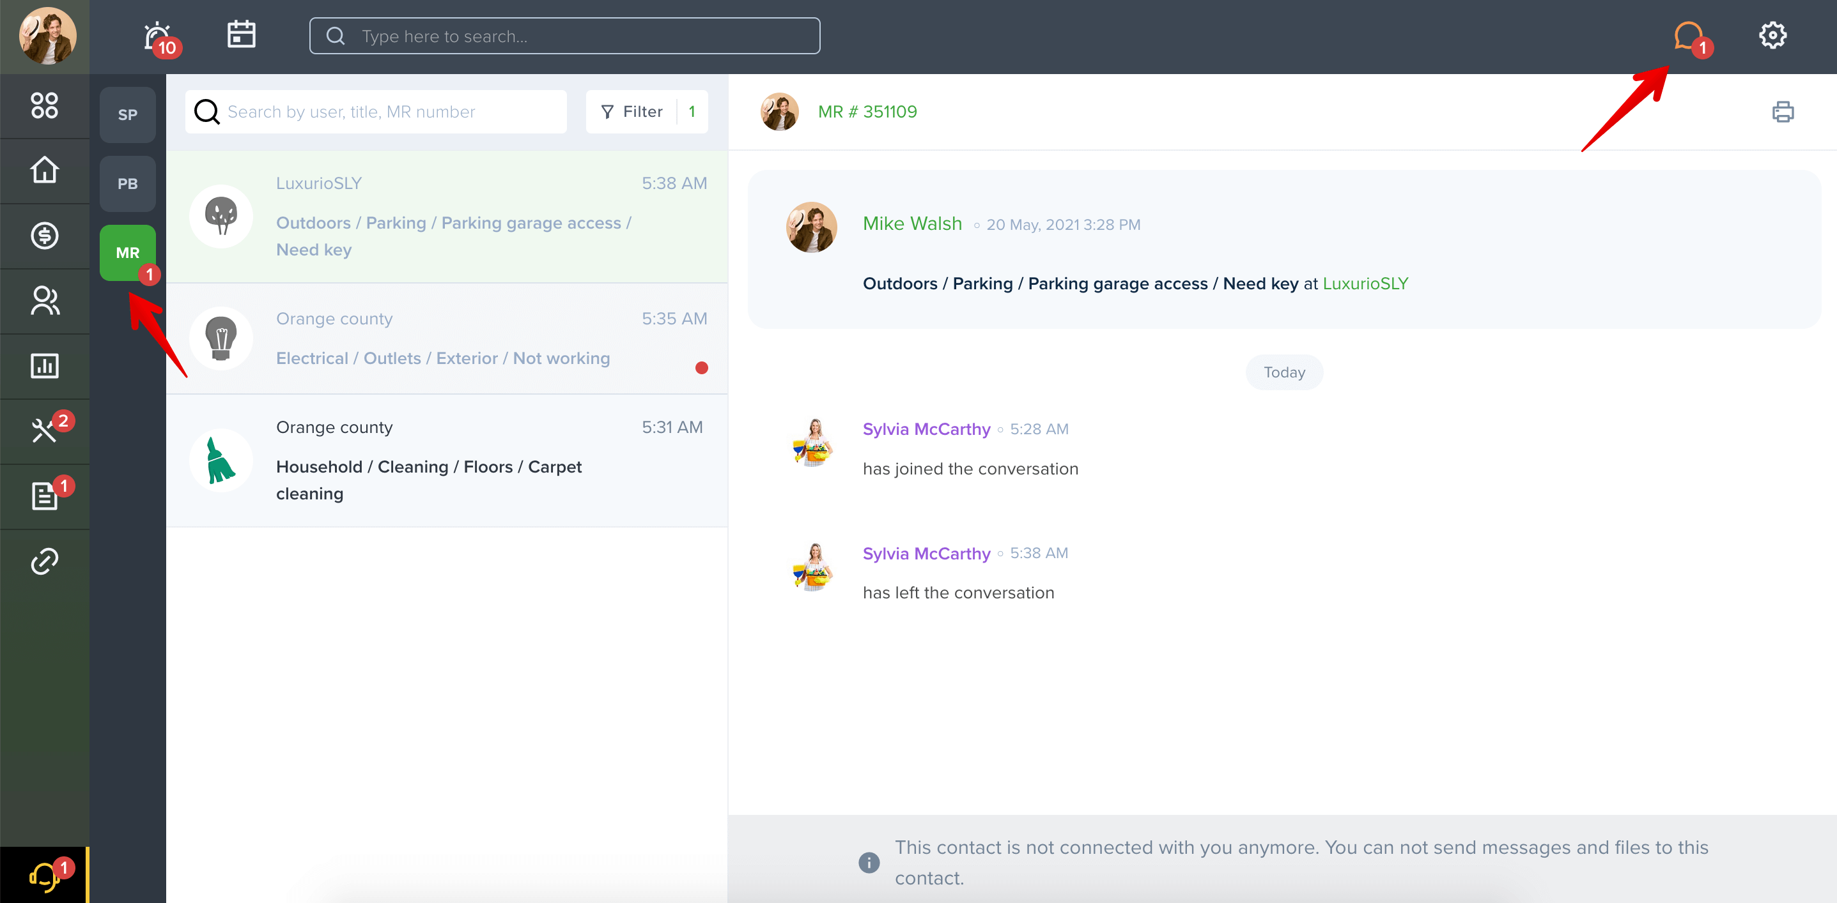
Task: Switch to the SP tab
Action: coord(128,115)
